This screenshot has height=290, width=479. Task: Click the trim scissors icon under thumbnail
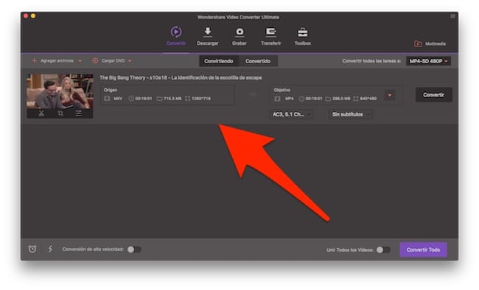pyautogui.click(x=41, y=113)
